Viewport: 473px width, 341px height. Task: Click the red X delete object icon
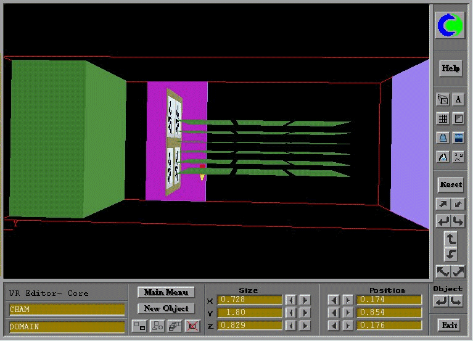pos(193,326)
